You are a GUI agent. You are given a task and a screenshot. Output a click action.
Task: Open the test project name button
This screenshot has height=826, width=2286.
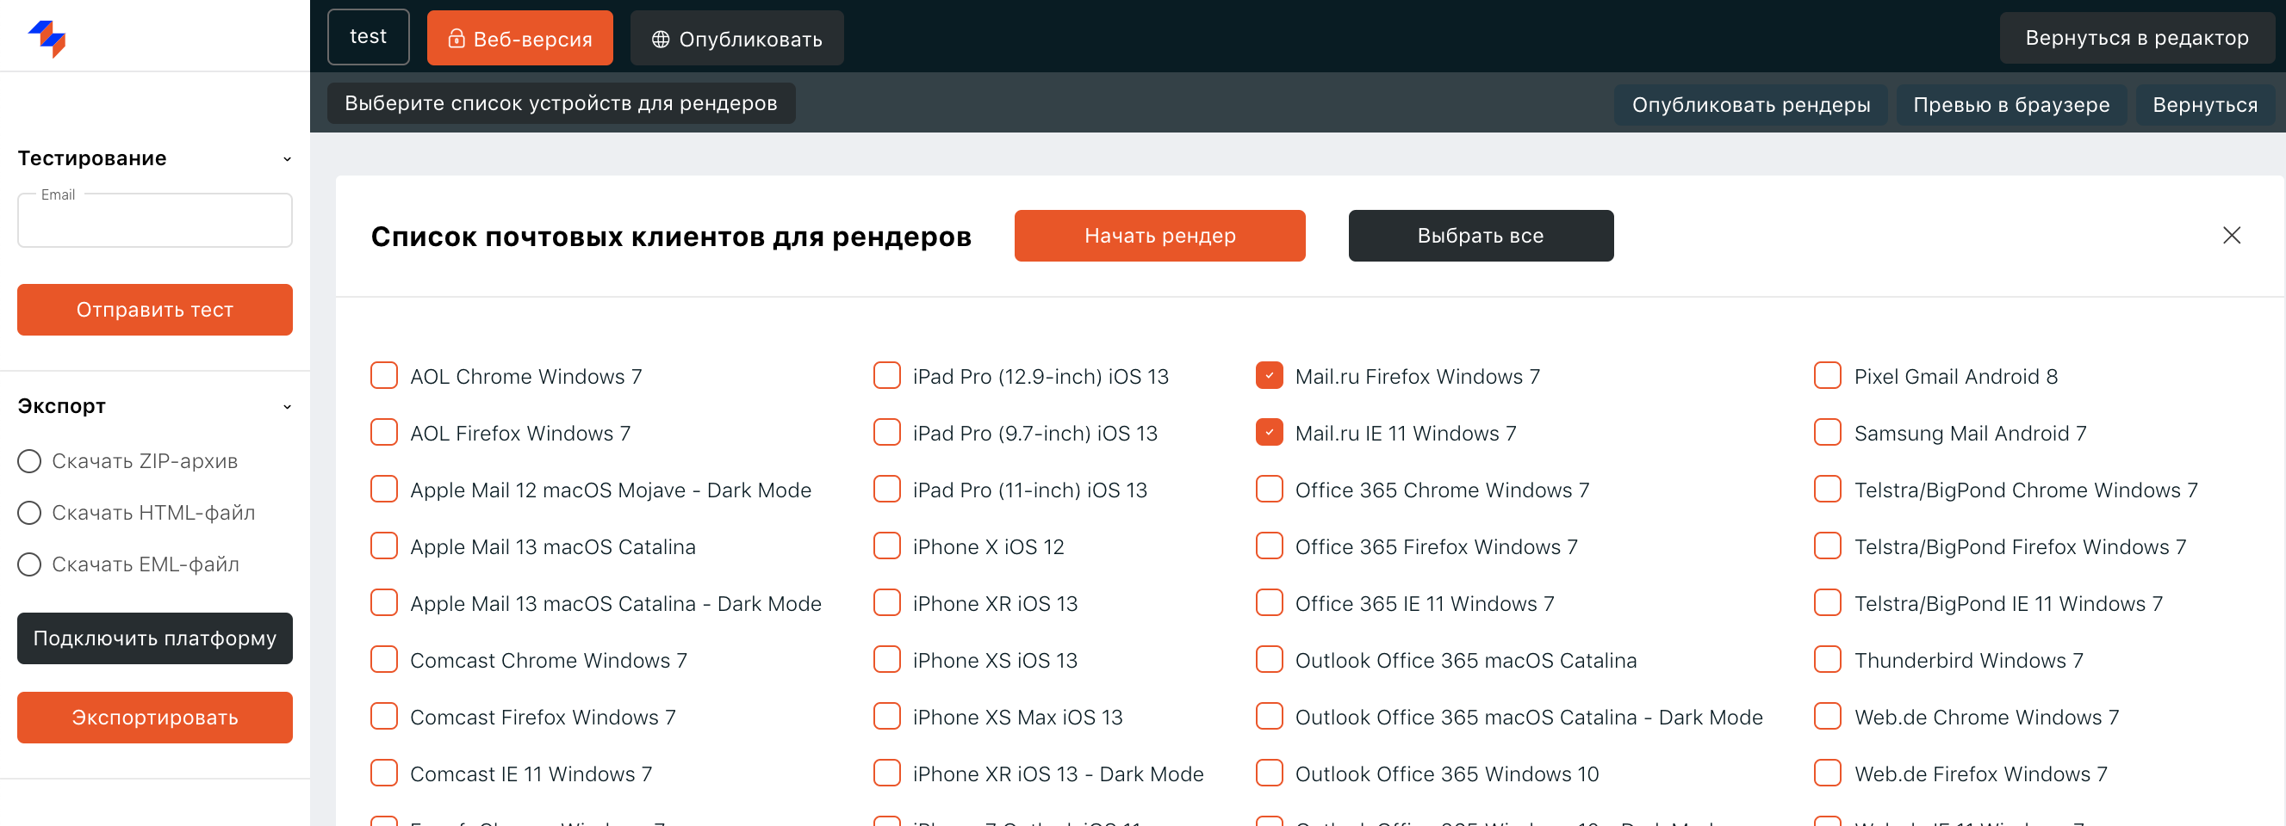[369, 36]
